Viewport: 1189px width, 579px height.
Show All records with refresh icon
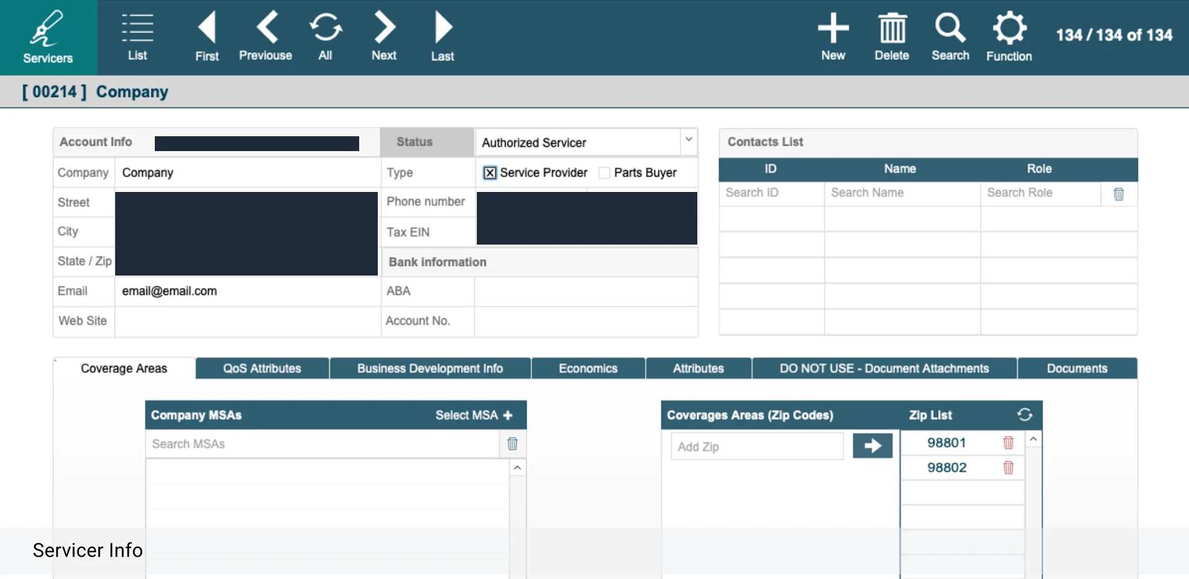(x=326, y=38)
